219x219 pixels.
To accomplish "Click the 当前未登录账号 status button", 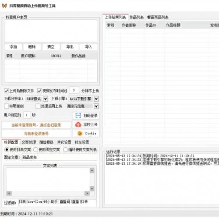I will [x=36, y=134].
